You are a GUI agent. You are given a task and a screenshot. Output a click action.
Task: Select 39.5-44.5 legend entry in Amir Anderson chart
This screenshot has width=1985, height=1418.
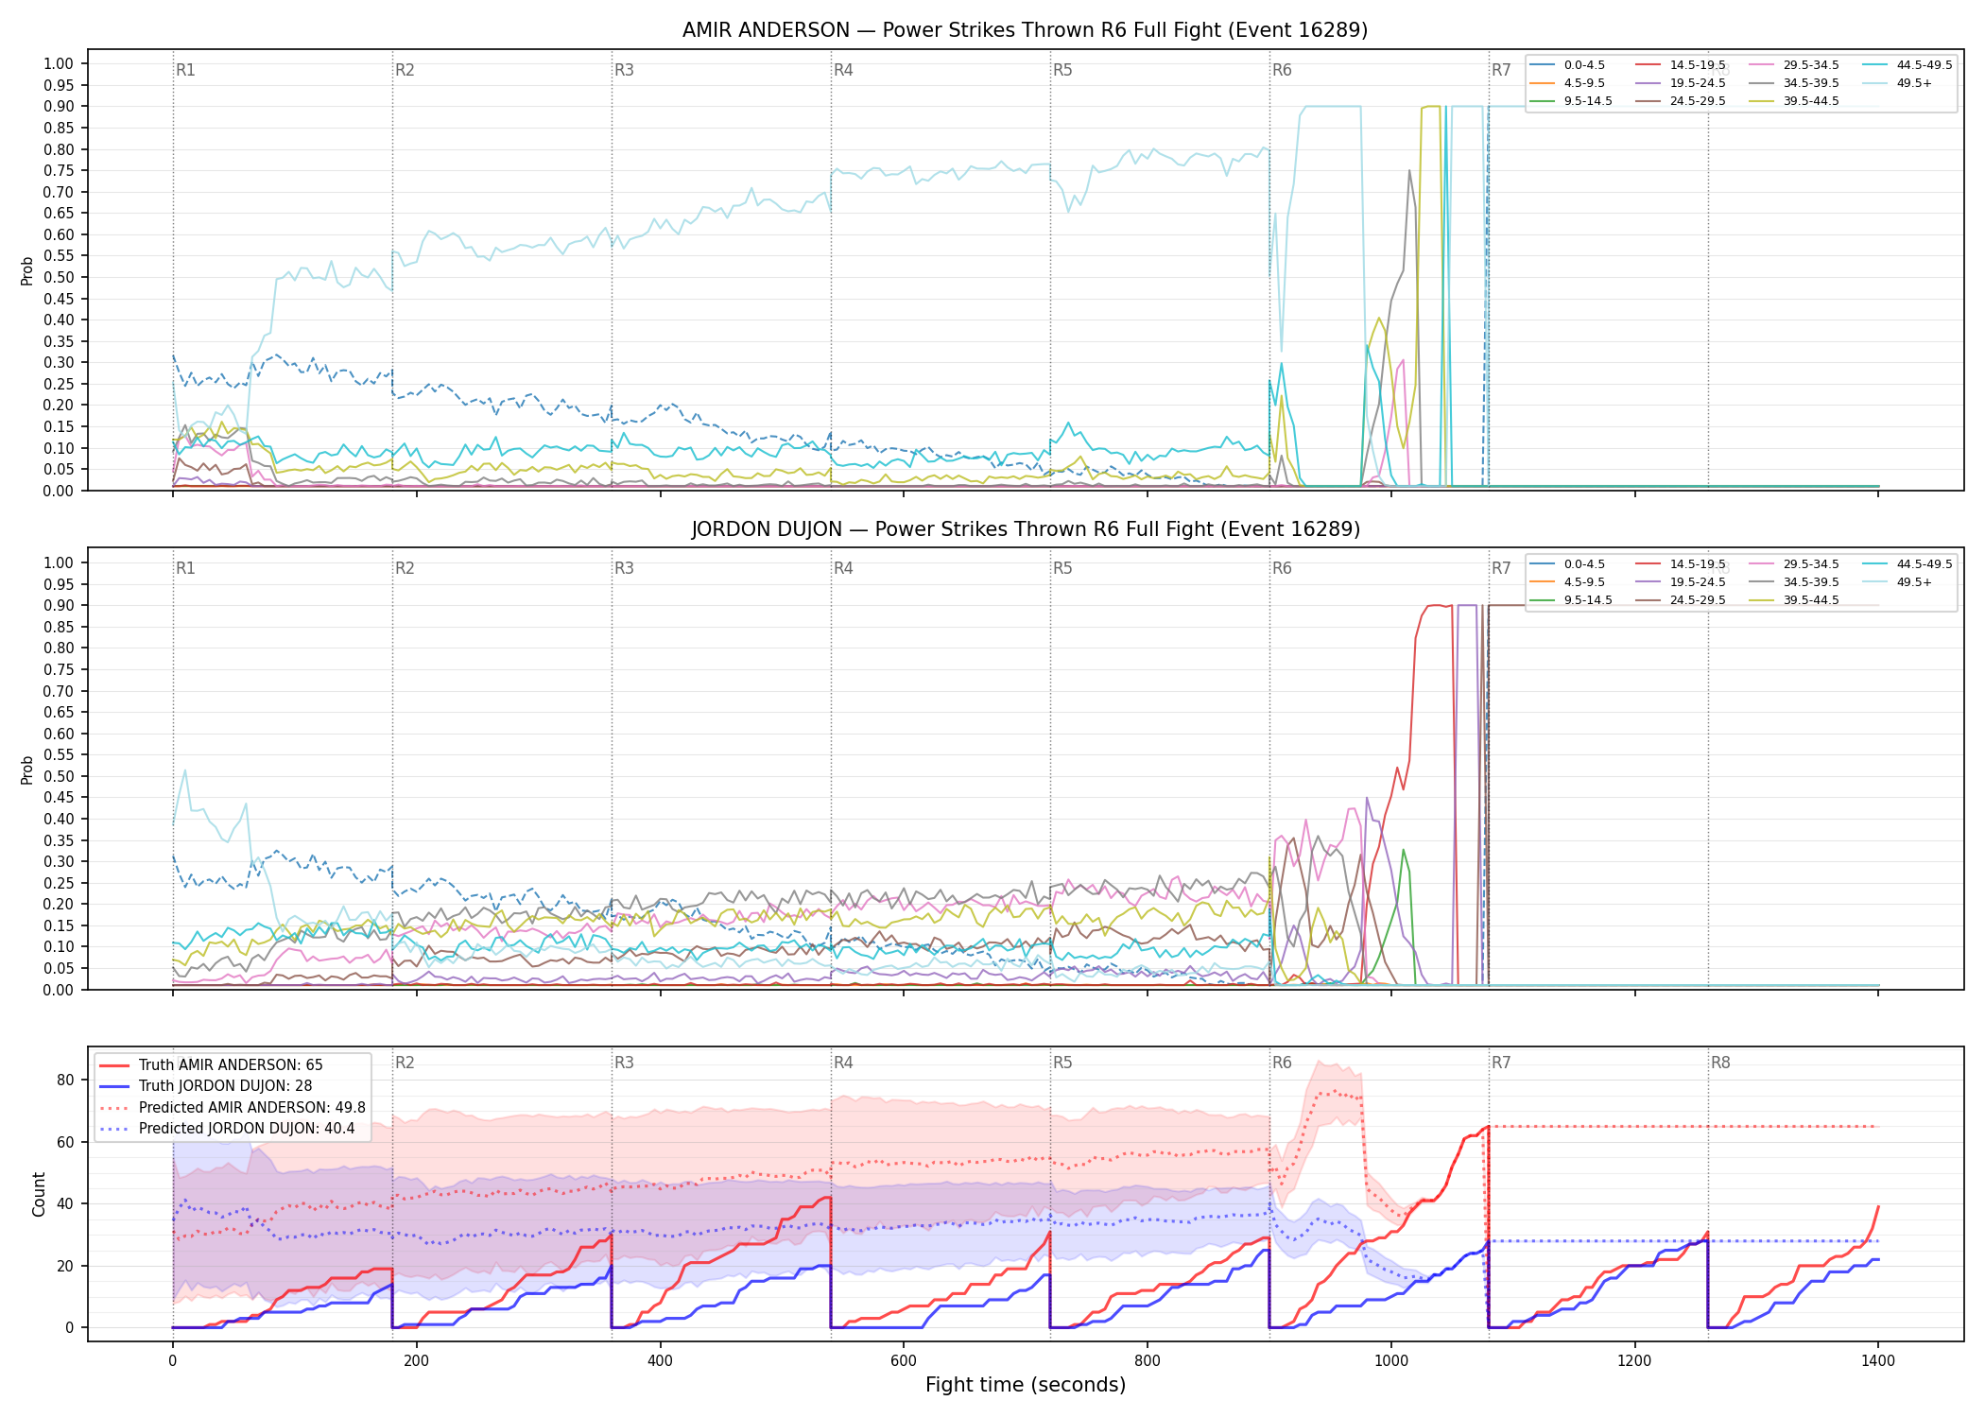pos(1794,101)
